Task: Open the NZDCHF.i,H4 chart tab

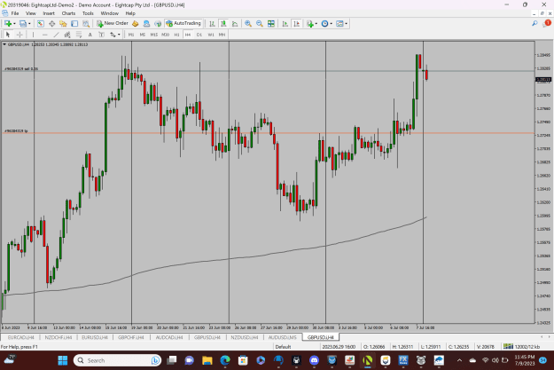Action: tap(59, 337)
